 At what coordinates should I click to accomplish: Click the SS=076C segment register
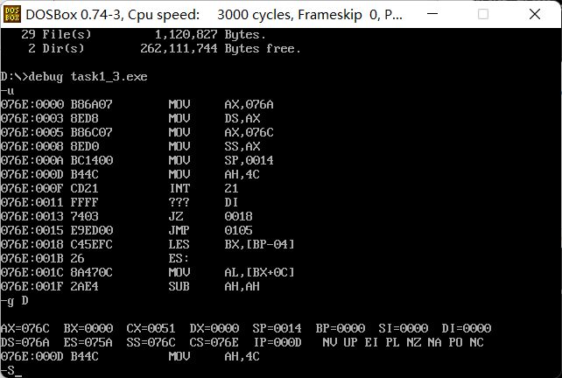pyautogui.click(x=151, y=342)
